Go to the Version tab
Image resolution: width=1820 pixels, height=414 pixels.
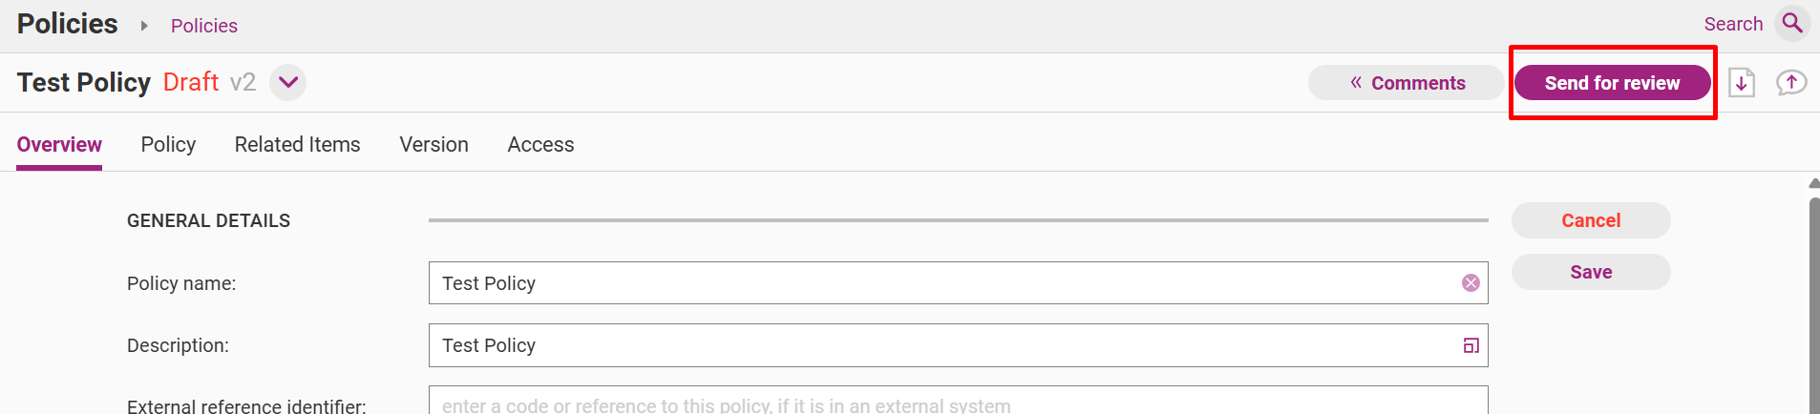point(434,144)
